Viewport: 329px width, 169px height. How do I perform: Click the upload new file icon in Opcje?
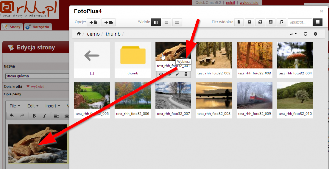pos(93,22)
